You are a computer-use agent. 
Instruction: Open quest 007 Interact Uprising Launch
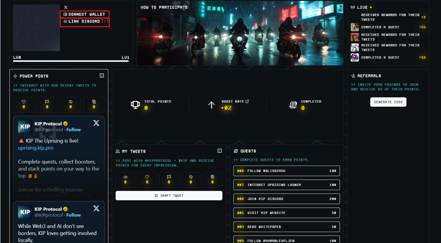point(287,185)
